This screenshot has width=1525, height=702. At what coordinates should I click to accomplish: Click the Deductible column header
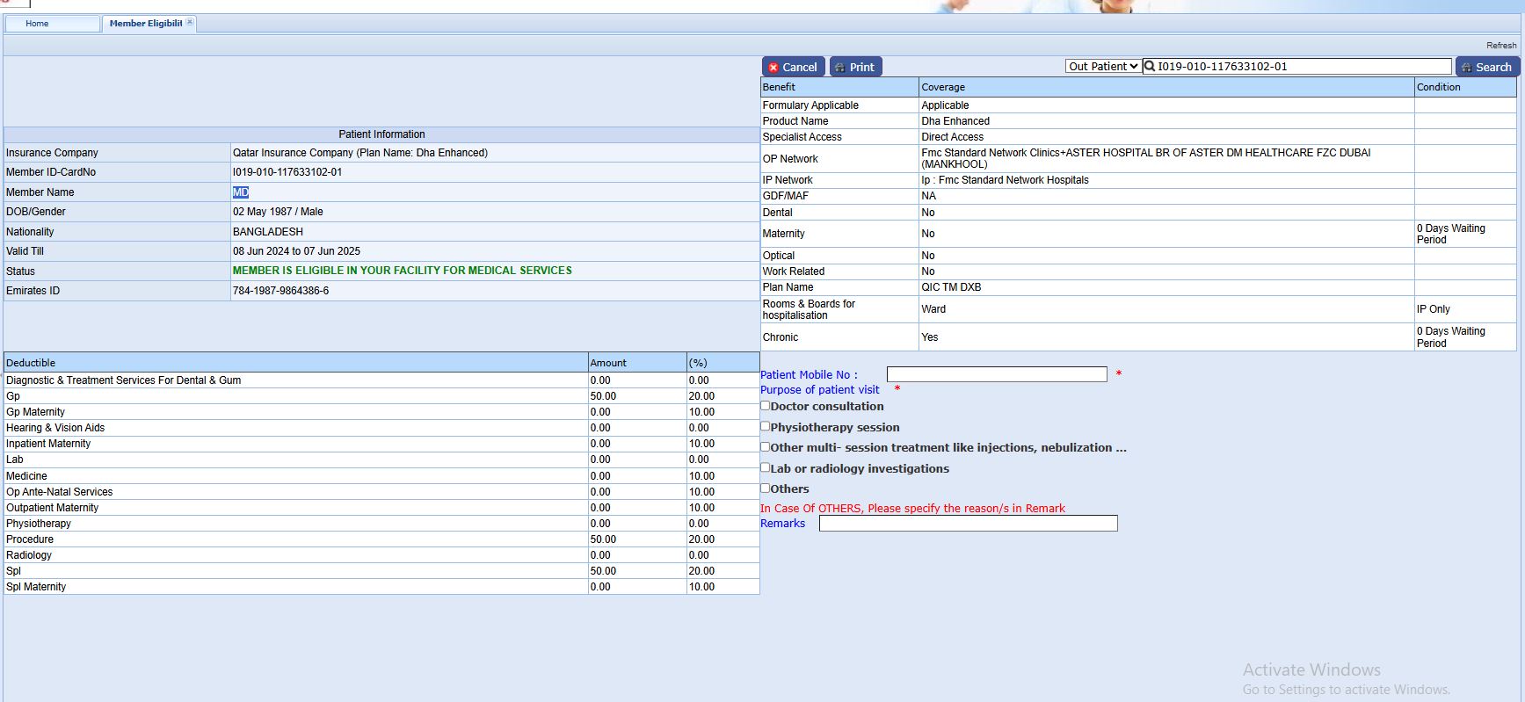pos(31,363)
